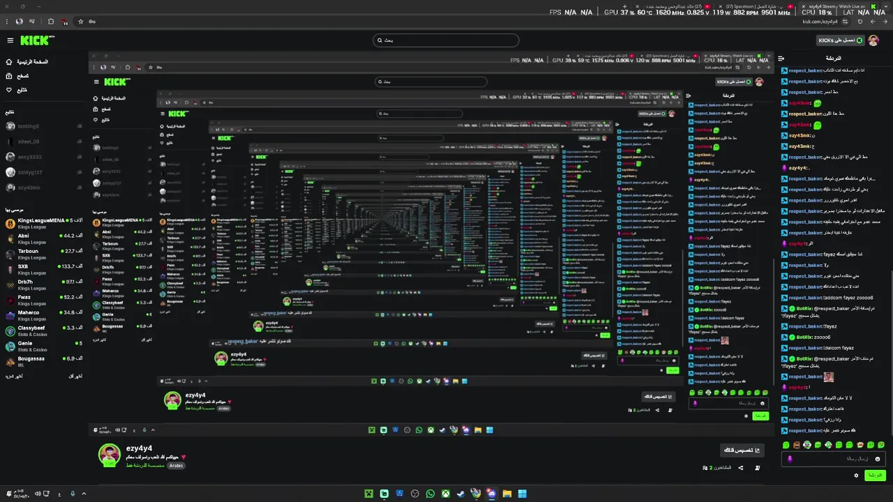
Task: Open Windows Start button in taskbar
Action: (523, 494)
